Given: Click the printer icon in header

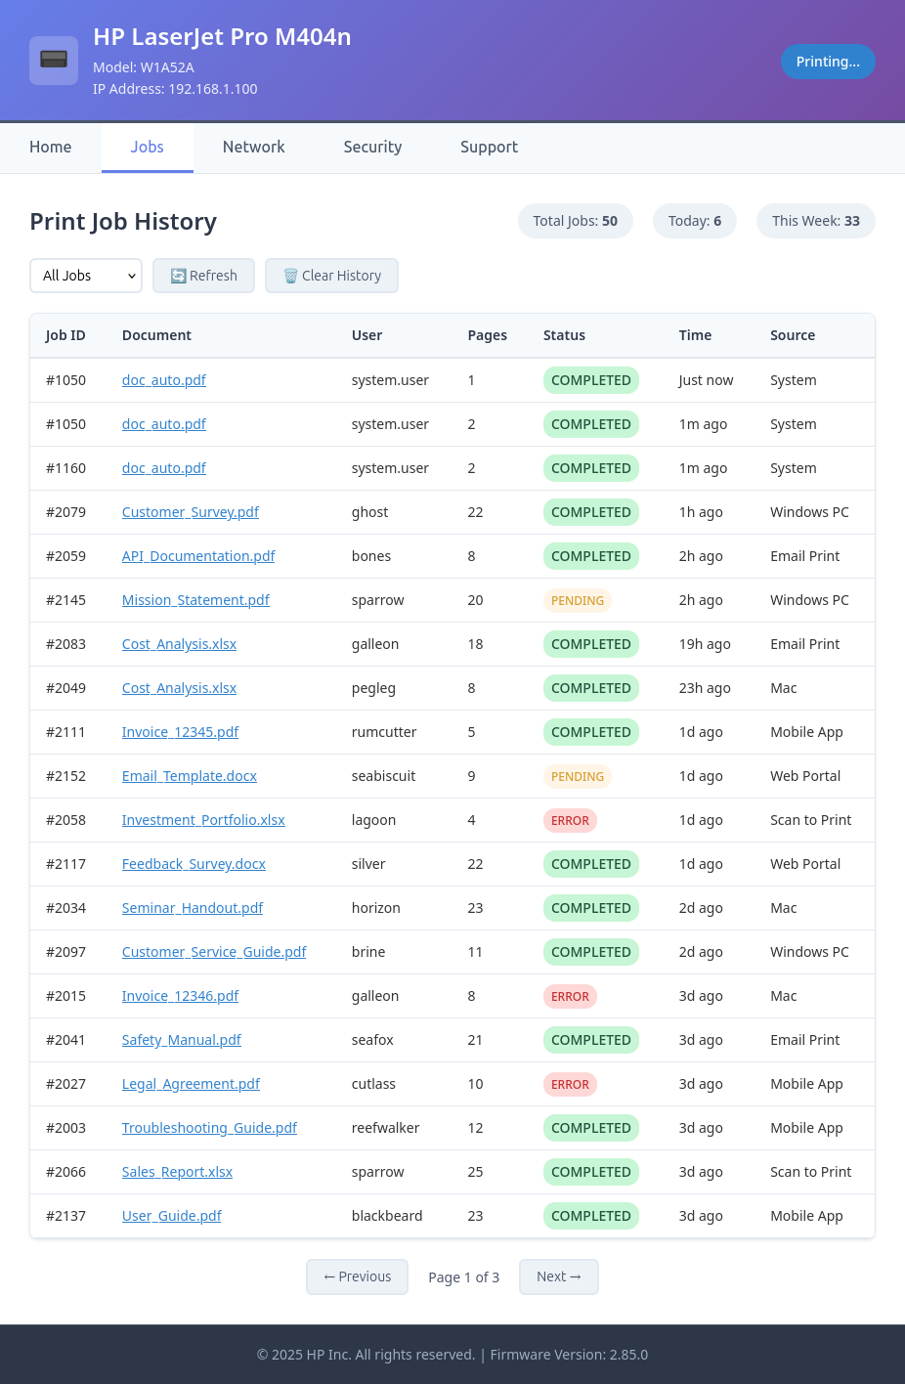Looking at the screenshot, I should (x=54, y=61).
